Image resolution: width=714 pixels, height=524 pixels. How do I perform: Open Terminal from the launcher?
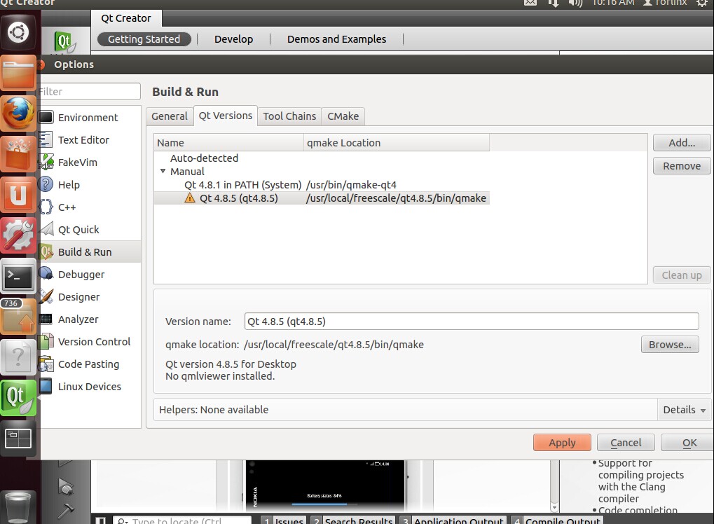[18, 275]
